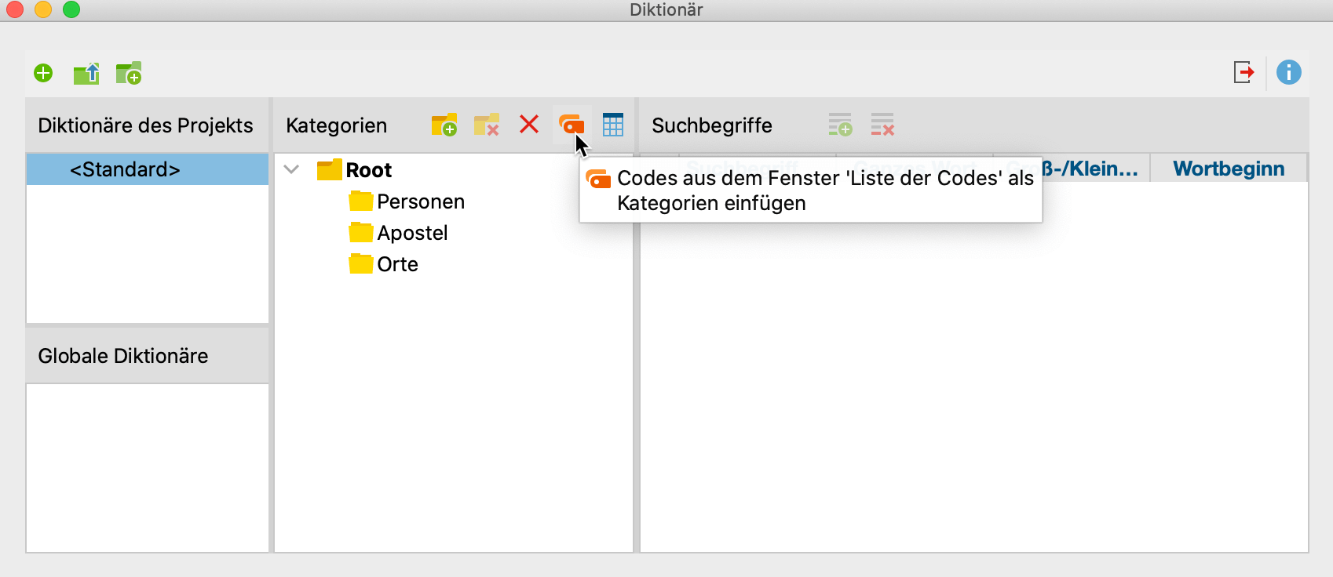Select the Personen category
Screen dimensions: 1333x577
click(407, 201)
